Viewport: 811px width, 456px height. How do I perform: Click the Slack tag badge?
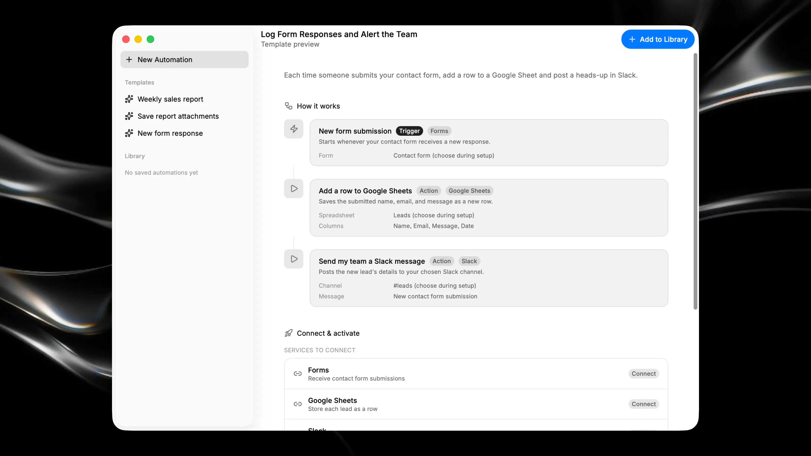pos(469,261)
